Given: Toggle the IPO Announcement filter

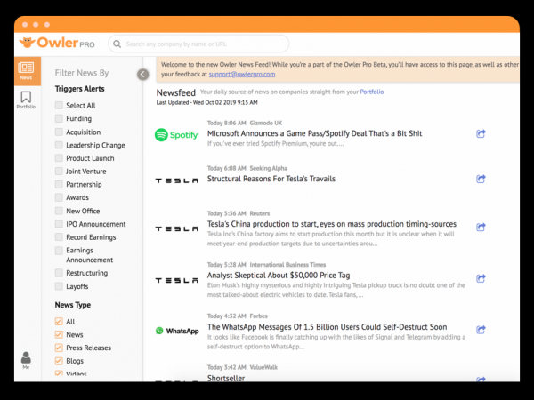Looking at the screenshot, I should [59, 225].
